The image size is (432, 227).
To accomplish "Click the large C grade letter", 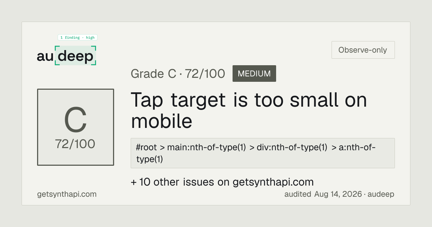I will 76,120.
